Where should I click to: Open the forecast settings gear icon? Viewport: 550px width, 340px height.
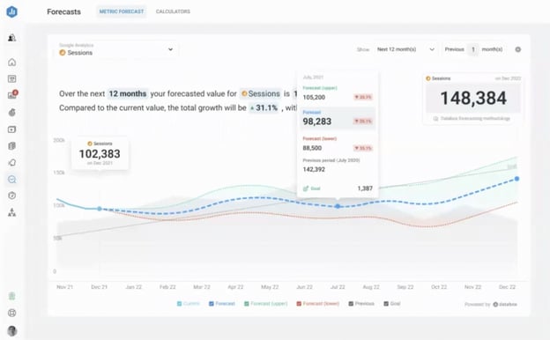(517, 49)
